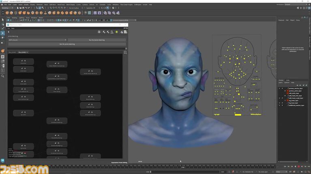
Task: Toggle playback P of rig_head_layer
Action: 283,103
